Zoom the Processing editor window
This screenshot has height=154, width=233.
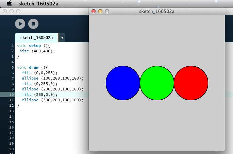click(x=18, y=11)
